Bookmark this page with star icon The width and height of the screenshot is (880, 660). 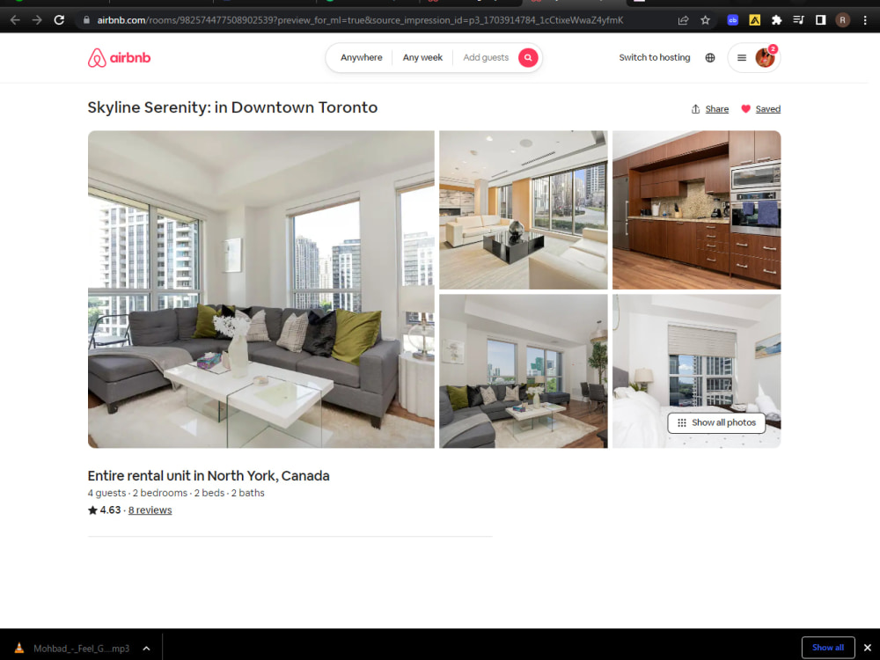tap(706, 20)
